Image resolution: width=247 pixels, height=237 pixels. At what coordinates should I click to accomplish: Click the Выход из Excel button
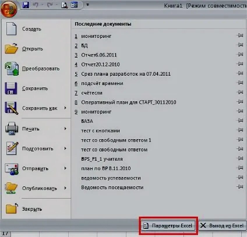222,226
